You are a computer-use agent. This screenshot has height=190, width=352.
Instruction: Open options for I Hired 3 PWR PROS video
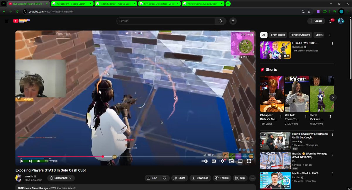[332, 44]
